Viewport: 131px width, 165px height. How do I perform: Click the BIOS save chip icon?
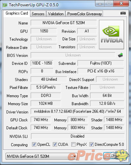pos(120,55)
